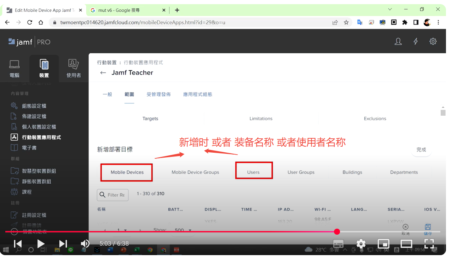Play the video
This screenshot has width=449, height=257.
(40, 244)
